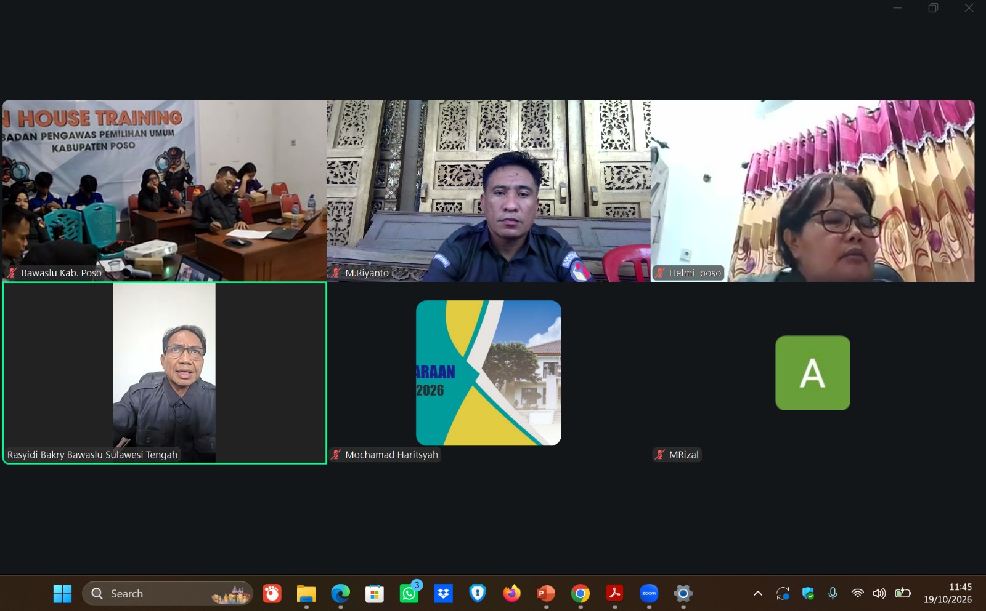The height and width of the screenshot is (611, 986).
Task: Open the Settings gear in the taskbar
Action: (x=683, y=594)
